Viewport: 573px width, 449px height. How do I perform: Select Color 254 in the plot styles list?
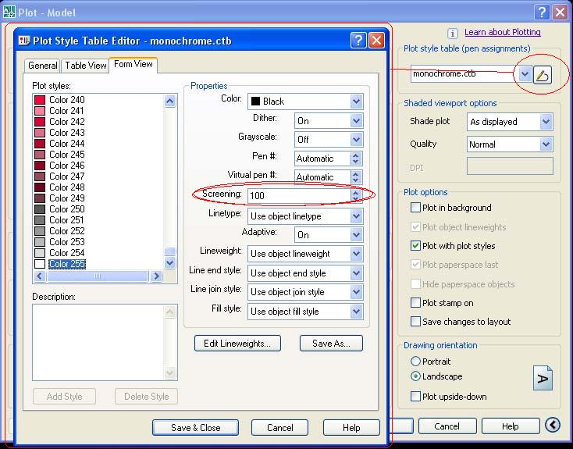point(67,253)
